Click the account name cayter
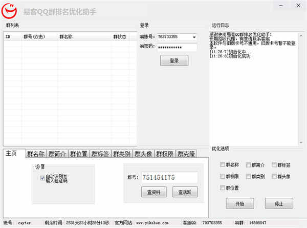 24,223
